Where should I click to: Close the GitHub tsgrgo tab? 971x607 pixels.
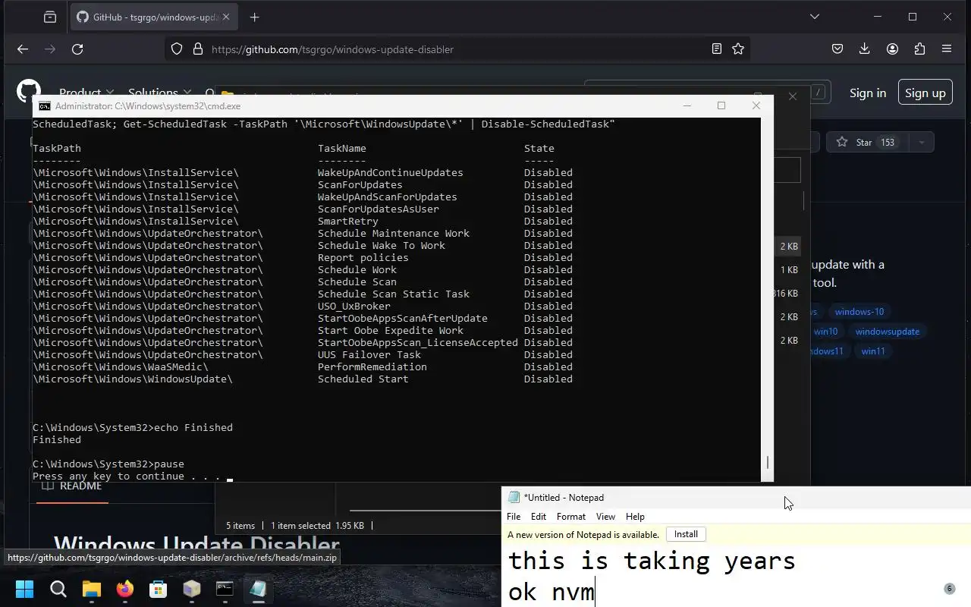pos(227,17)
